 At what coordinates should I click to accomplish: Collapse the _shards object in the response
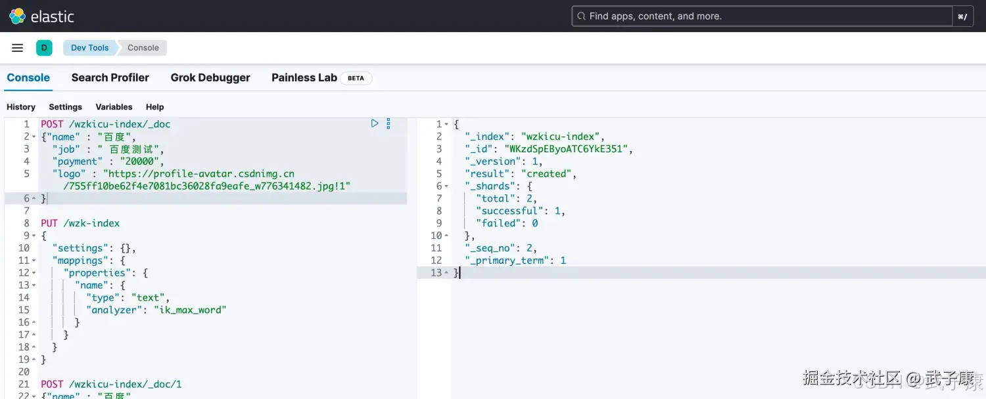[x=446, y=186]
